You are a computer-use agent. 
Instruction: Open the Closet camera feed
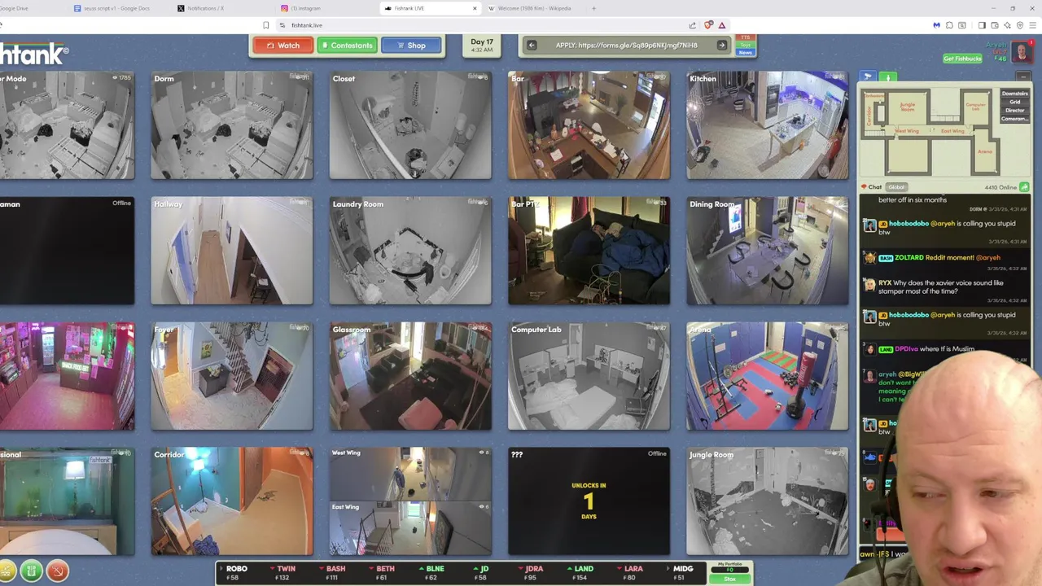pos(410,125)
